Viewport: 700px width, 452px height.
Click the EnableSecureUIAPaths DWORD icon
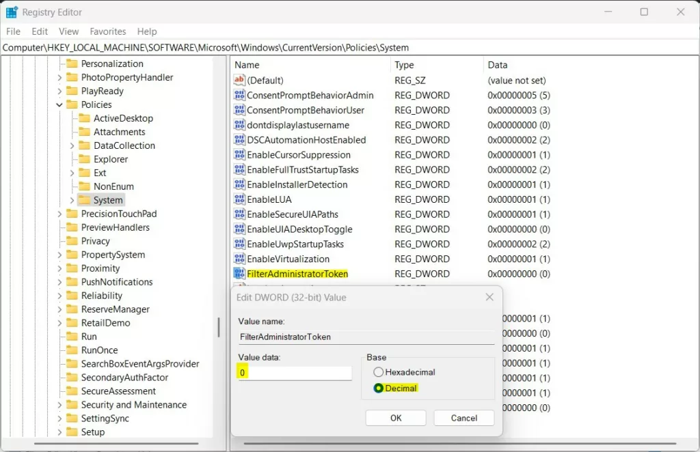click(x=239, y=214)
